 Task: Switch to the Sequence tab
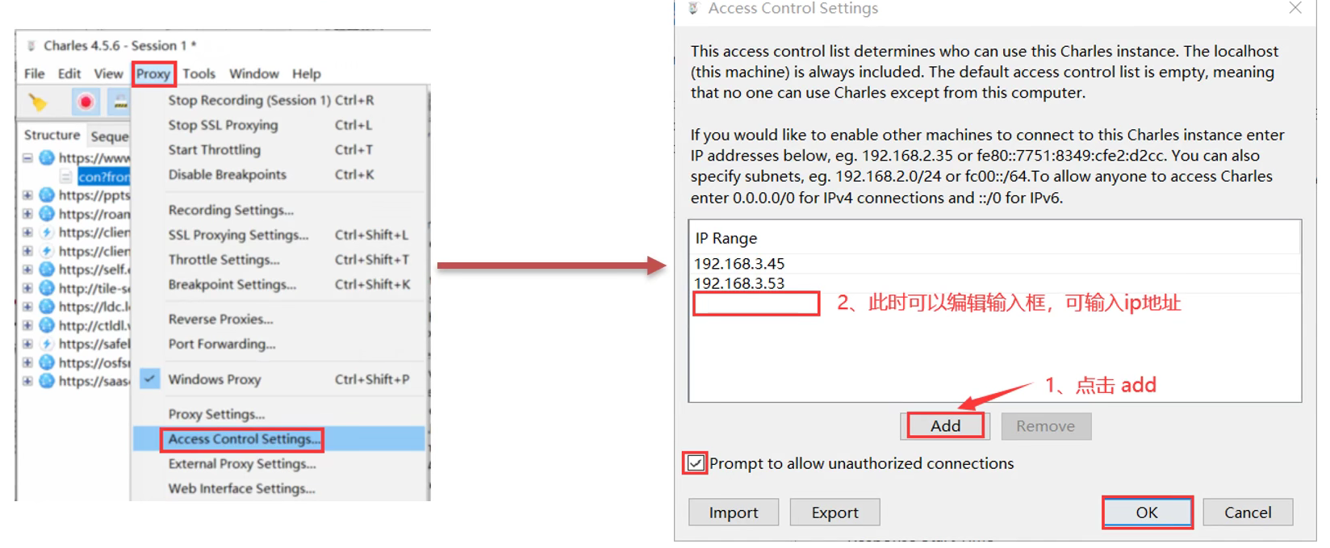pyautogui.click(x=109, y=136)
